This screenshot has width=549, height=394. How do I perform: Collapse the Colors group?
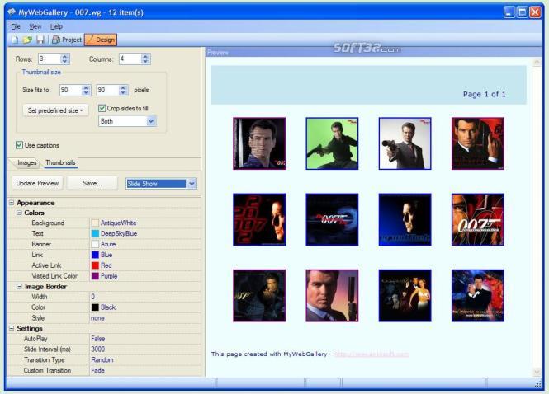[19, 213]
